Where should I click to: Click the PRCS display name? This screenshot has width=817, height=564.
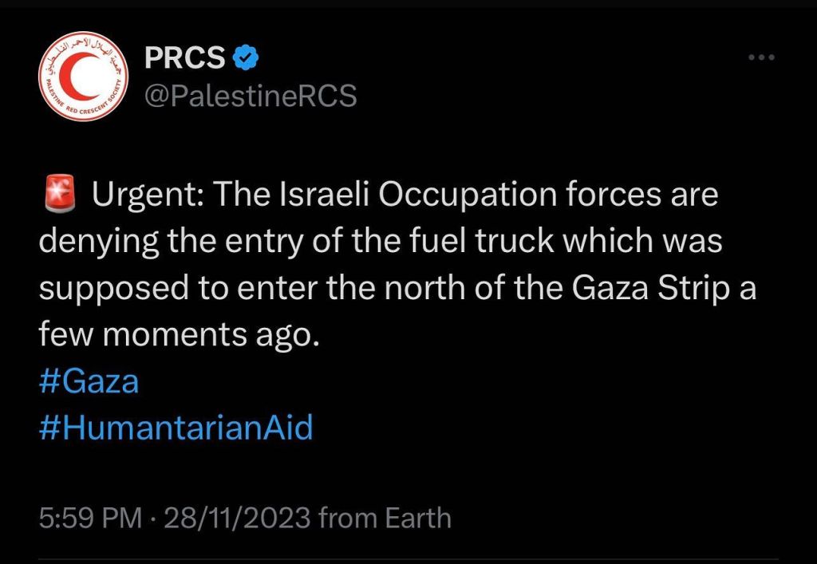[x=185, y=57]
